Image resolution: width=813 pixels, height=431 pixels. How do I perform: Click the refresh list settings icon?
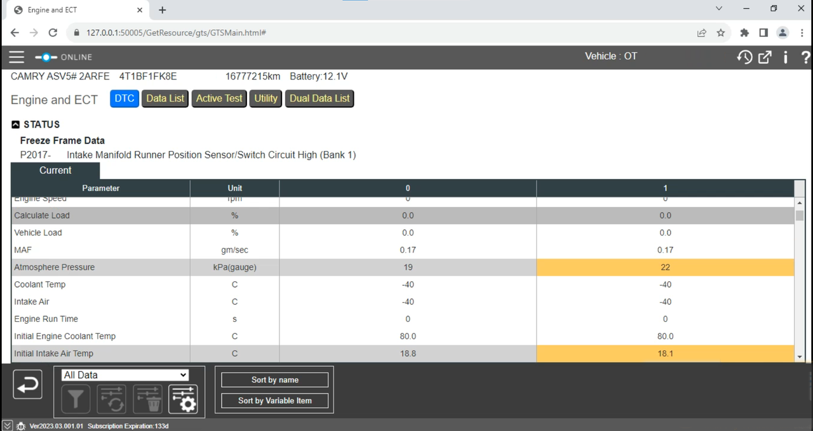click(111, 399)
